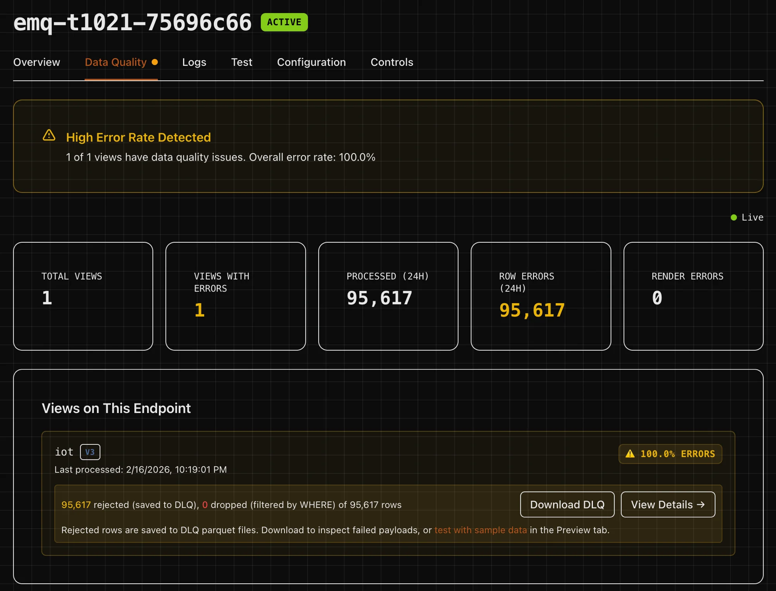Click the arrow icon in View Details
776x591 pixels.
[x=701, y=505]
